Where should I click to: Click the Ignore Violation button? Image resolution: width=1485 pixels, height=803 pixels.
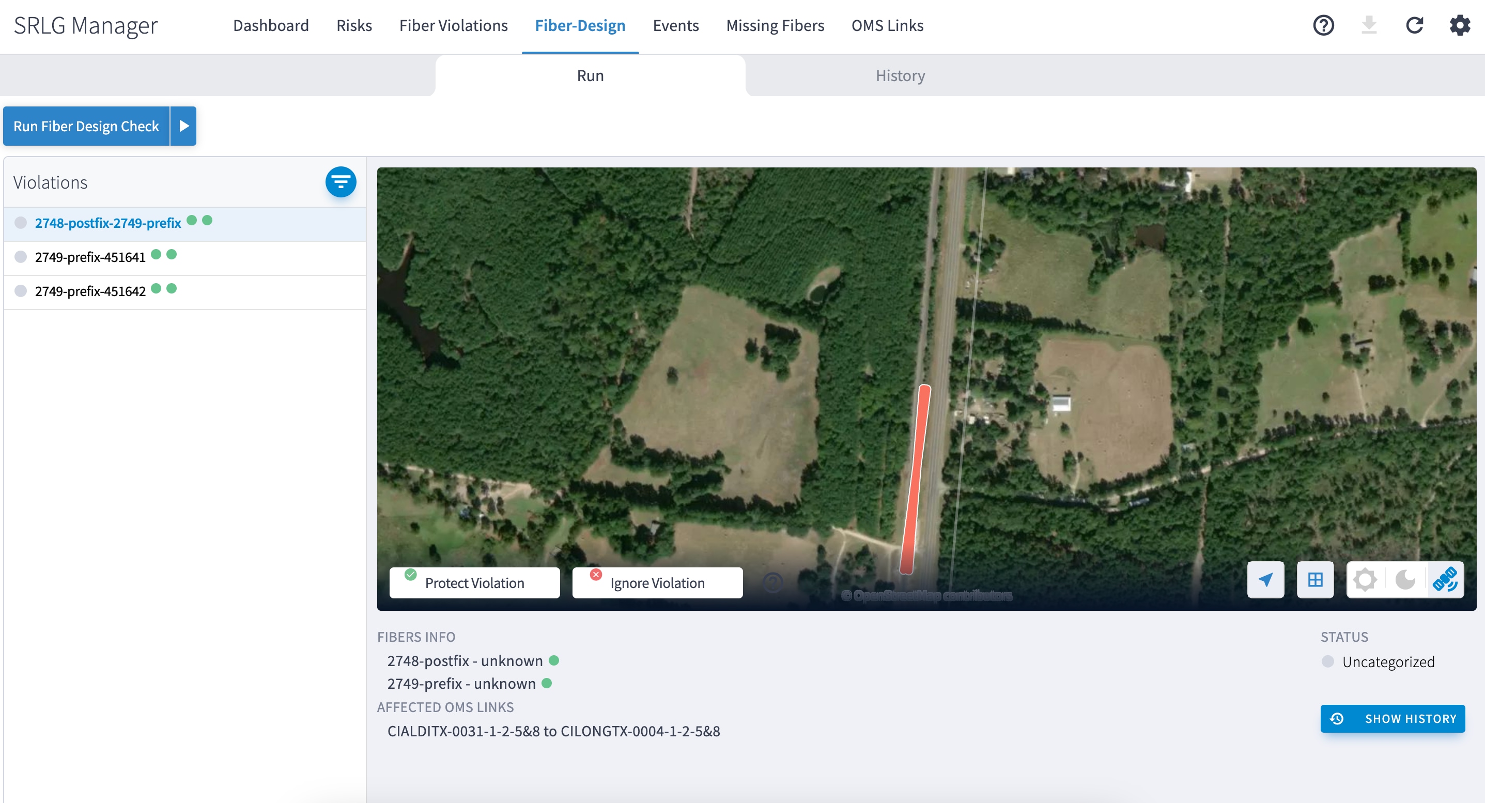click(x=657, y=583)
